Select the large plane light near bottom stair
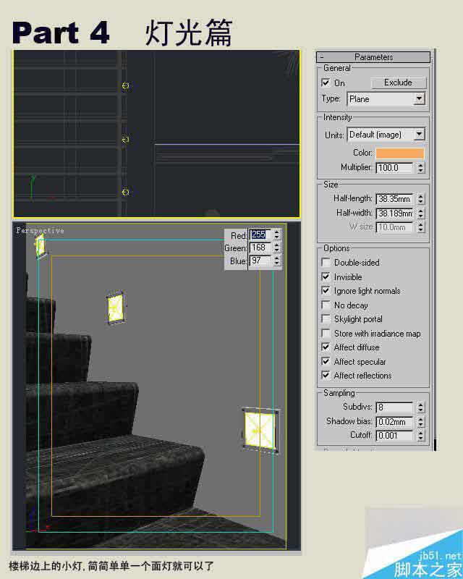 click(260, 430)
